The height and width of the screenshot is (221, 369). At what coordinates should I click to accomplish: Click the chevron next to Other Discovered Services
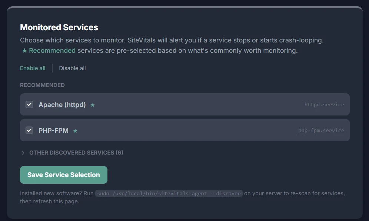(22, 152)
